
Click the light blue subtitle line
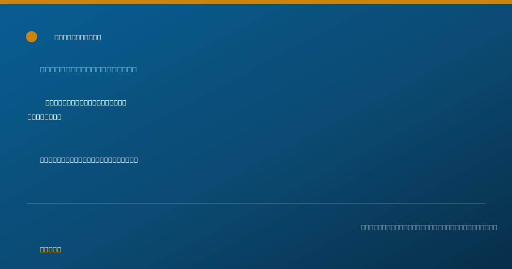coord(88,69)
